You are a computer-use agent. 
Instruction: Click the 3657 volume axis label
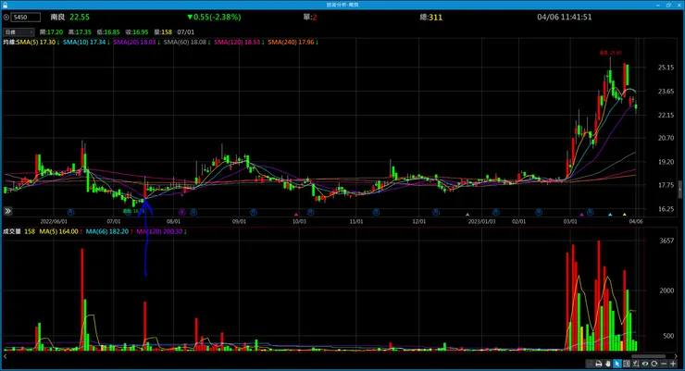[x=667, y=241]
